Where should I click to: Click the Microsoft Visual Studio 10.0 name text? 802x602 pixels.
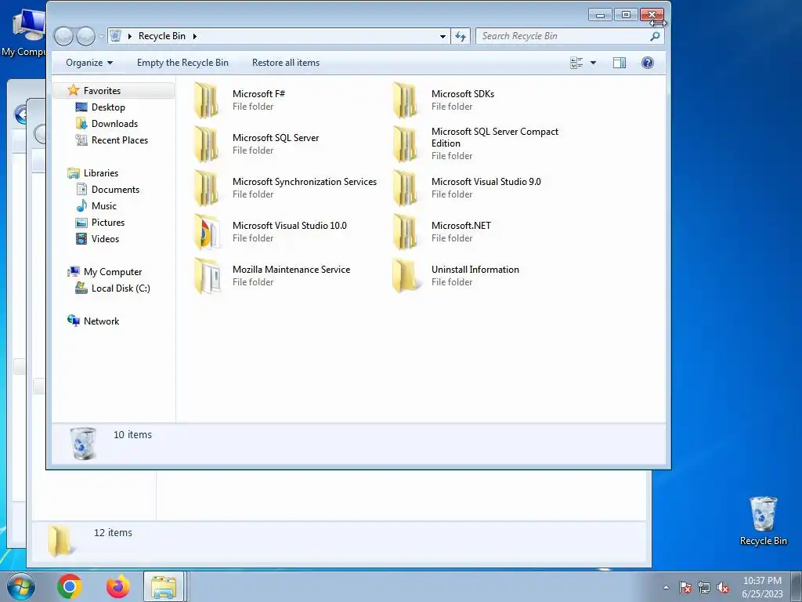(290, 225)
